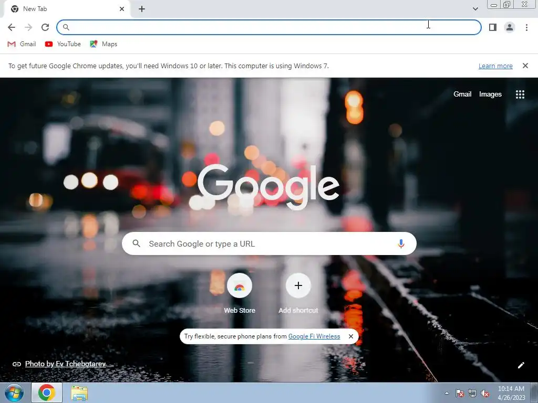This screenshot has height=403, width=538.
Task: Start voice search with the microphone icon
Action: point(401,243)
